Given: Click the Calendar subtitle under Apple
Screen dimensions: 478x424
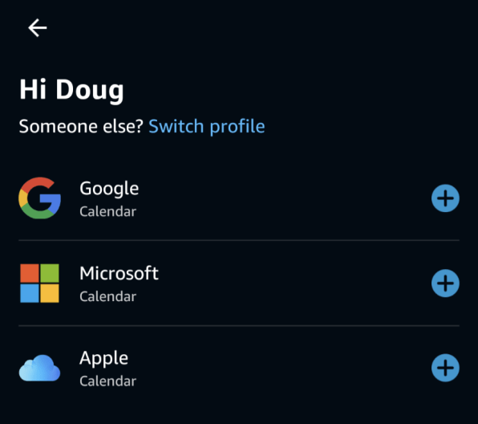Looking at the screenshot, I should [108, 381].
